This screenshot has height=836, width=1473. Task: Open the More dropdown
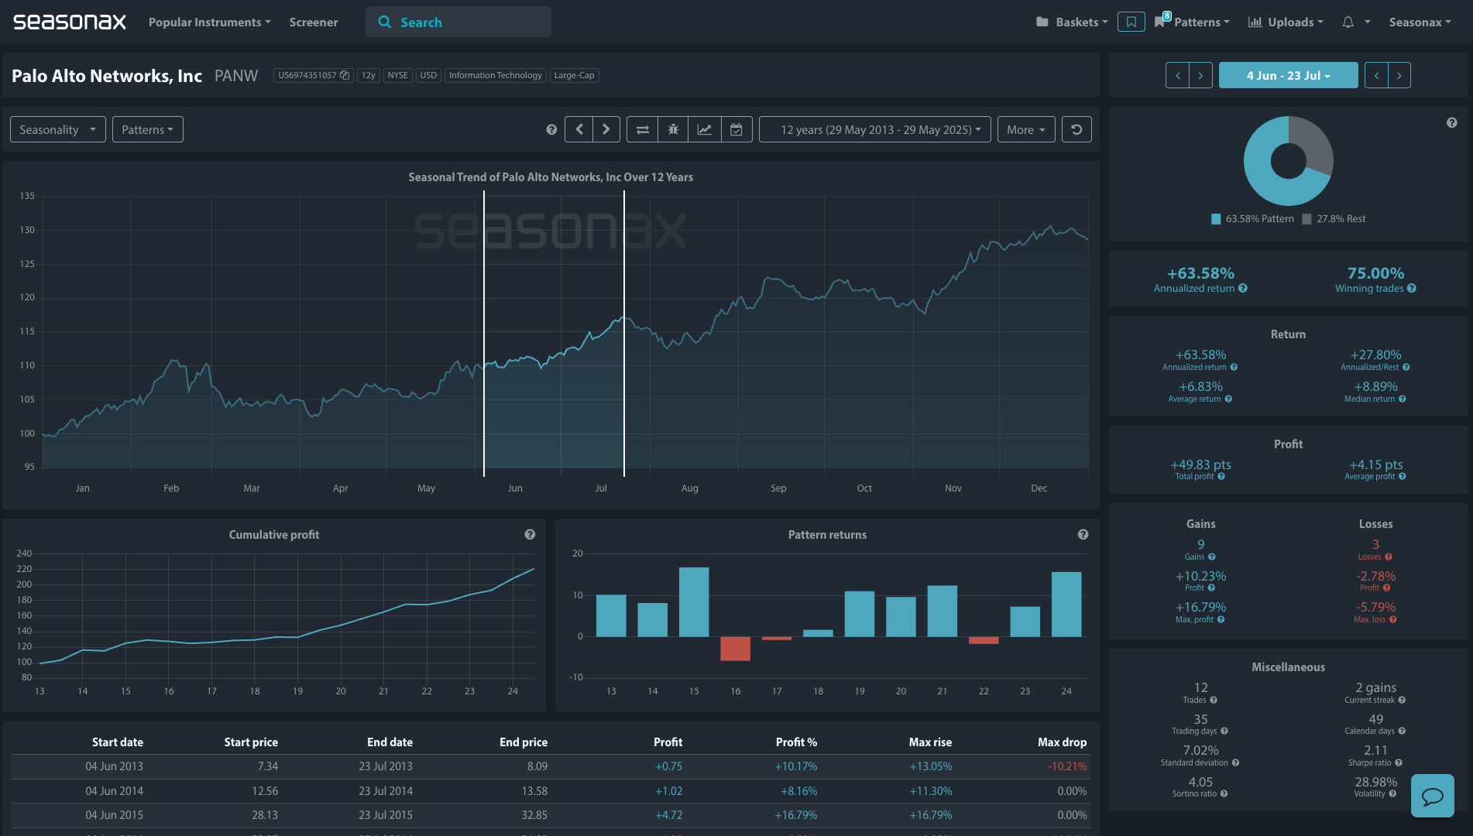(x=1025, y=129)
